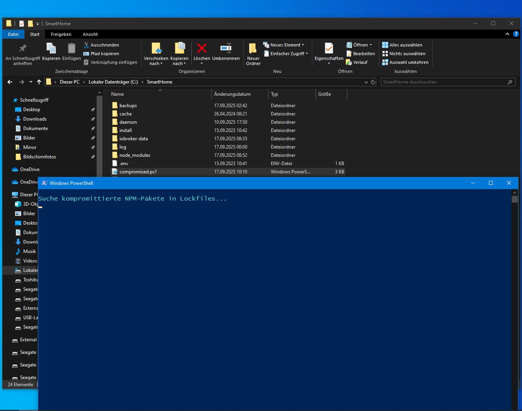Switch to the Ansicht ribbon tab
The height and width of the screenshot is (411, 522).
coord(90,34)
